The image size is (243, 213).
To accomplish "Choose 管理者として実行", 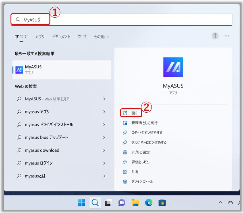I will point(144,123).
